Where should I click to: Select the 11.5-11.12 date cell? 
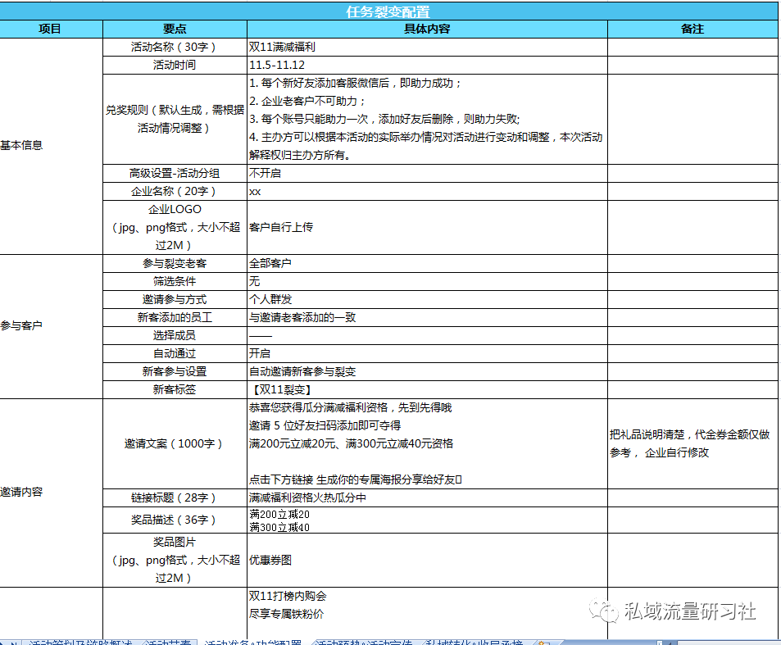click(427, 66)
